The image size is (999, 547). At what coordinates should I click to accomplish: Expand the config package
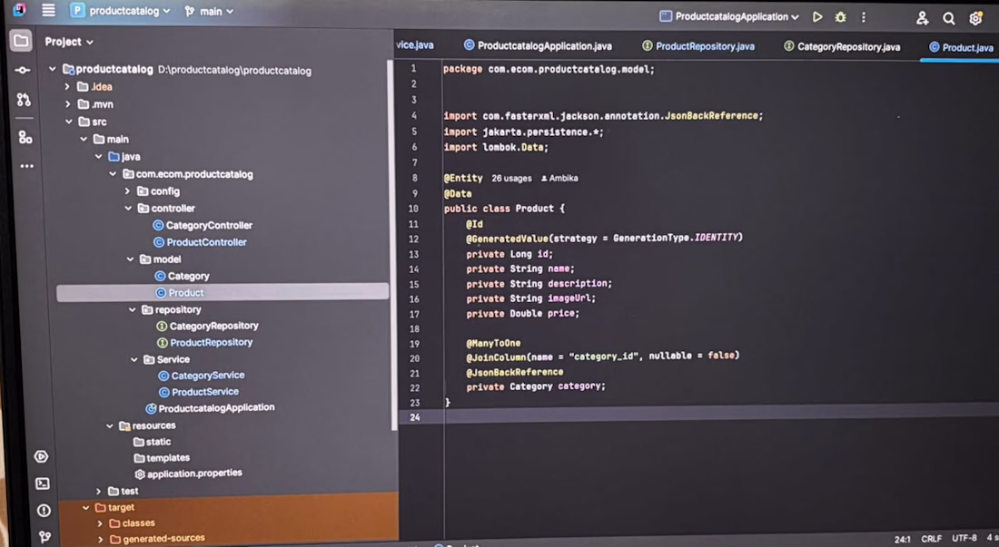coord(127,190)
